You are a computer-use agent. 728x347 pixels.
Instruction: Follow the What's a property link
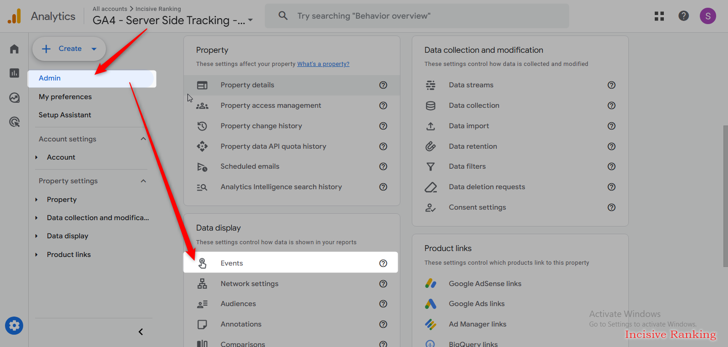pos(323,64)
